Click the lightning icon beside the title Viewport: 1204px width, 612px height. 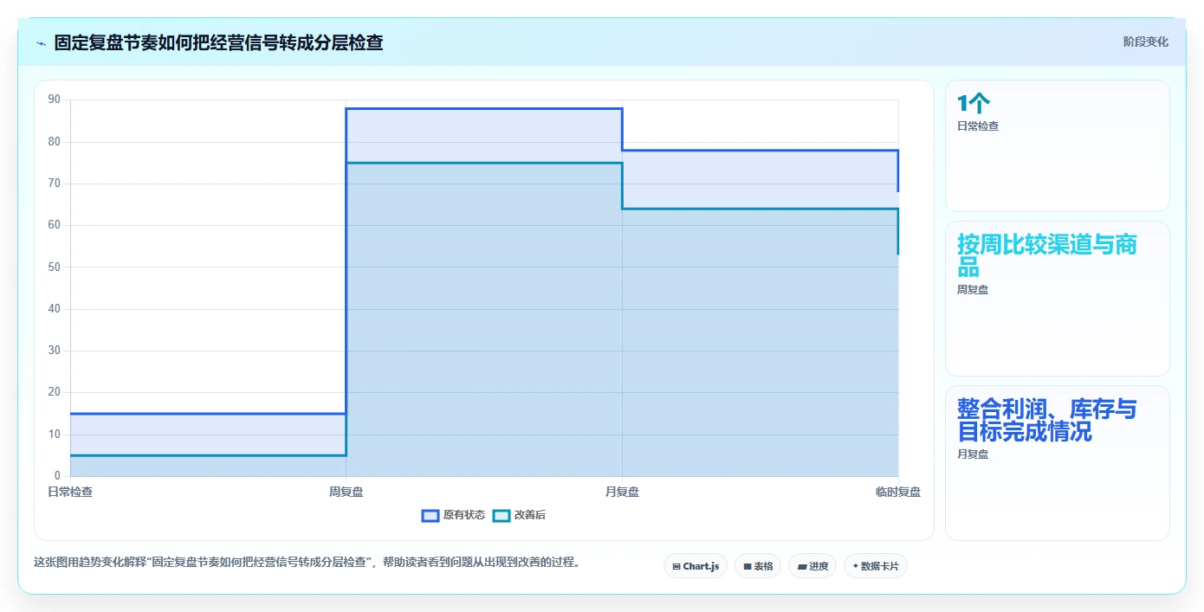point(41,42)
